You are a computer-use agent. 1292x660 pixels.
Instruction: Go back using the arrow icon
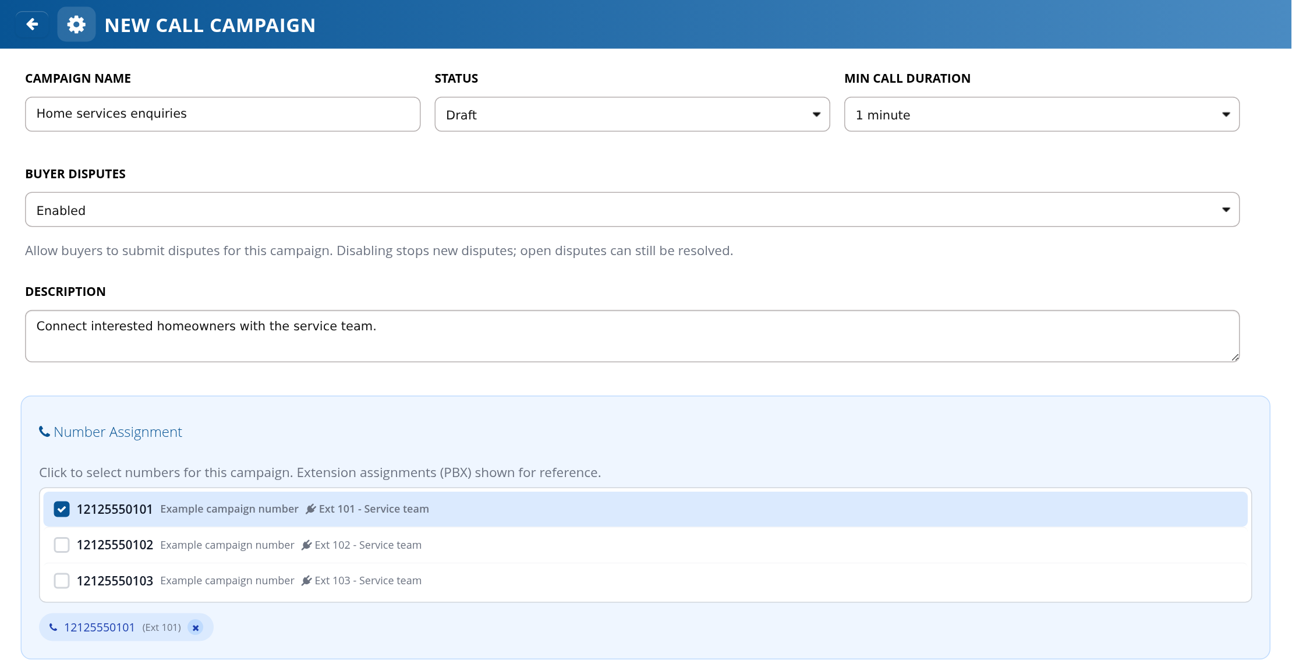[32, 24]
